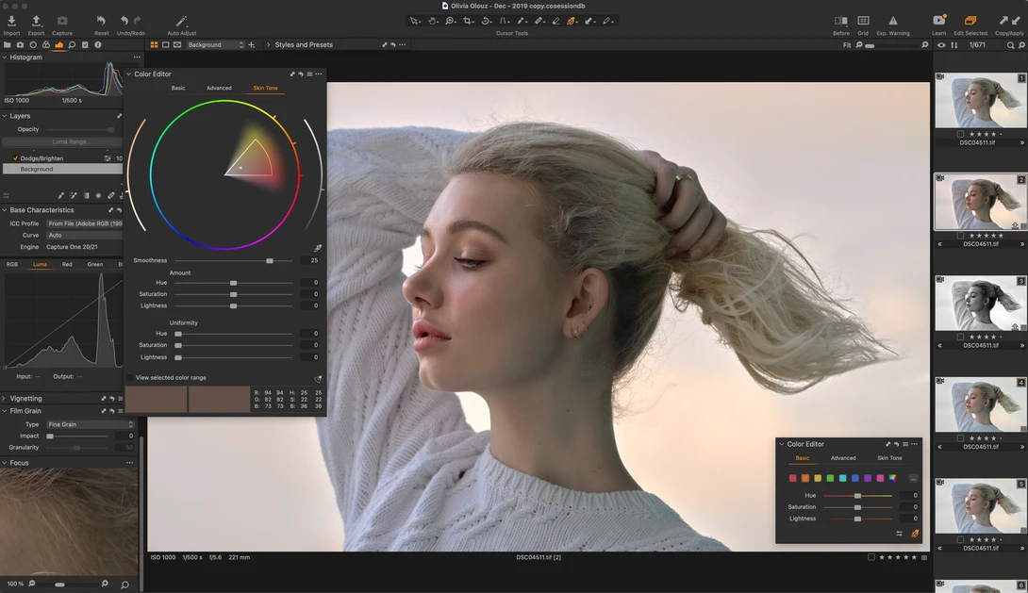Select the Pan hand cursor tool
Image resolution: width=1028 pixels, height=593 pixels.
point(433,21)
